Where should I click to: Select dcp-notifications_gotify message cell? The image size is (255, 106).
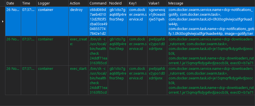click(211, 21)
